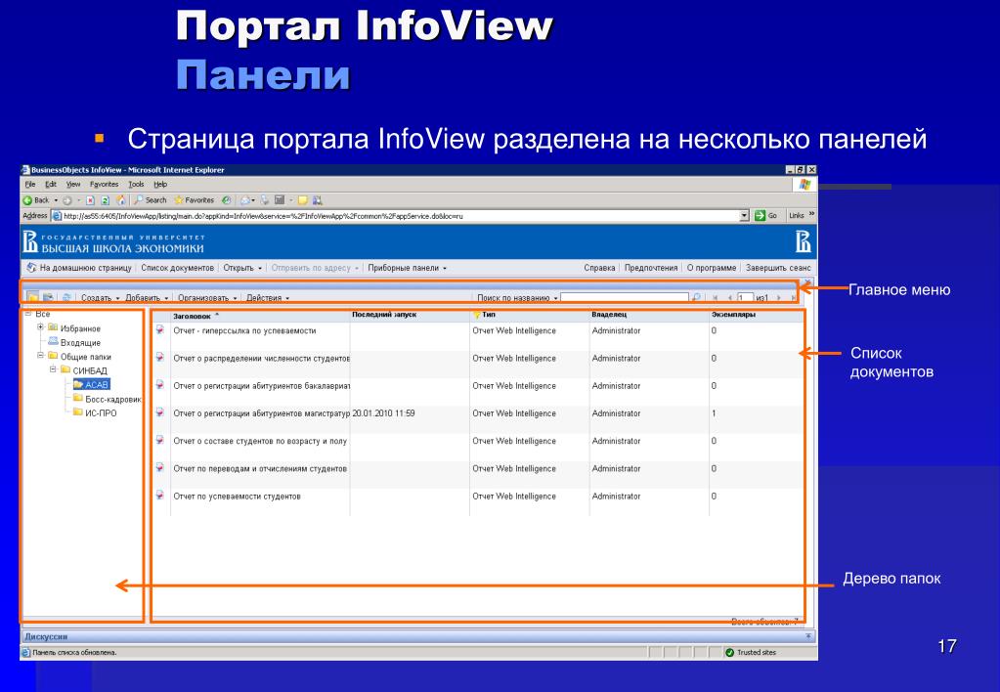Viewport: 1000px width, 692px height.
Task: Click 'Завершить сеанс' to log out
Action: pyautogui.click(x=778, y=268)
